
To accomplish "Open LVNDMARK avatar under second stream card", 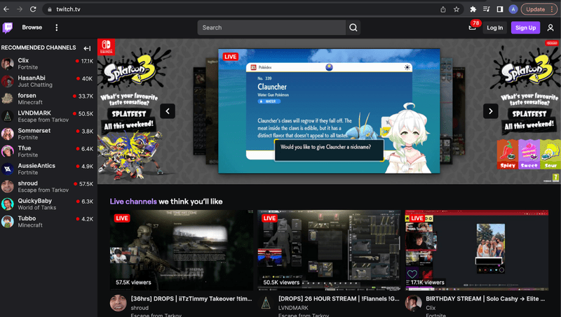I will 266,303.
